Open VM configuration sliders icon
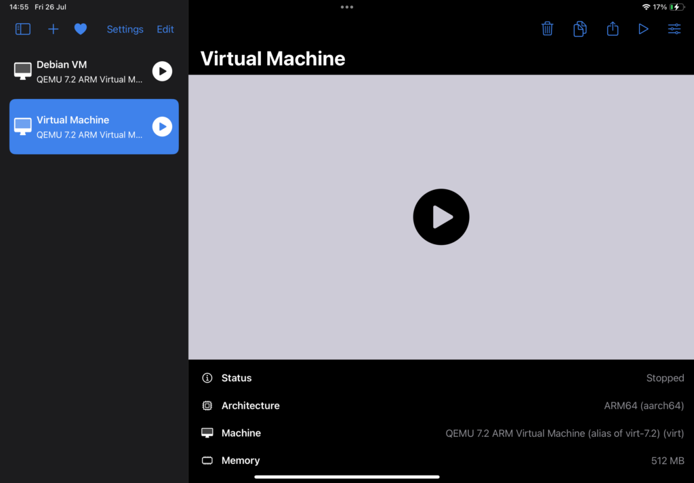This screenshot has width=694, height=483. tap(674, 29)
